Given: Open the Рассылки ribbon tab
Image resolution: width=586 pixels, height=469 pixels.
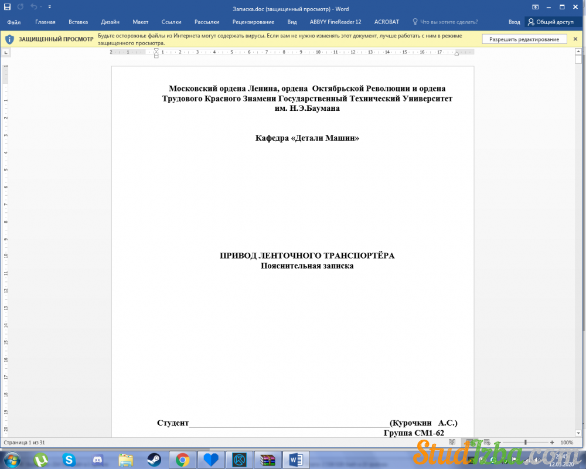Looking at the screenshot, I should pos(207,22).
